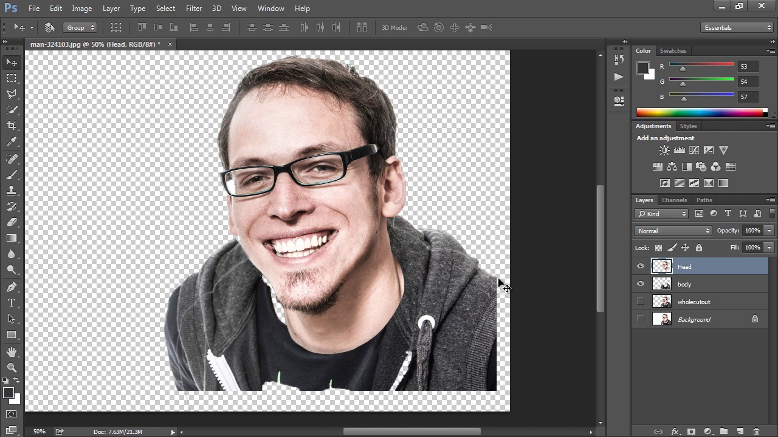Viewport: 778px width, 437px height.
Task: Activate the Crop tool
Action: click(x=12, y=126)
